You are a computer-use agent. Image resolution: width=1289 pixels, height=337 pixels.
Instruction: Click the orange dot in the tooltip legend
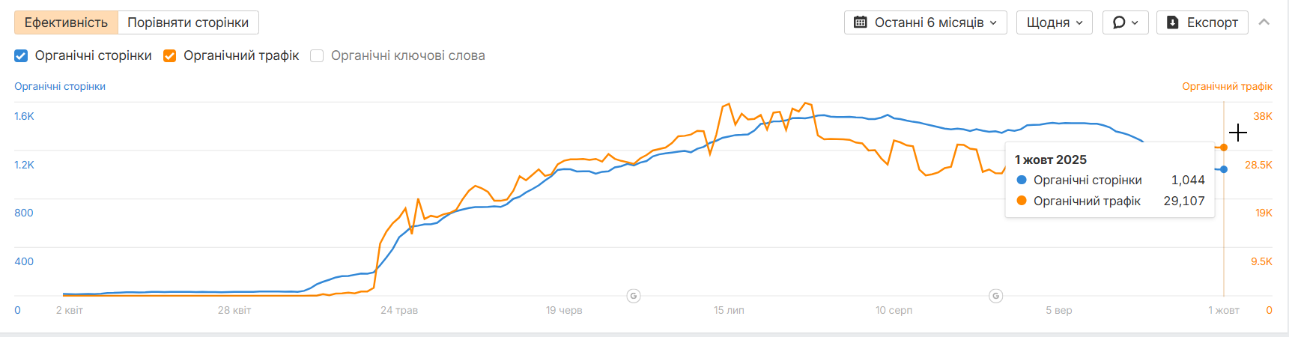click(x=1022, y=201)
